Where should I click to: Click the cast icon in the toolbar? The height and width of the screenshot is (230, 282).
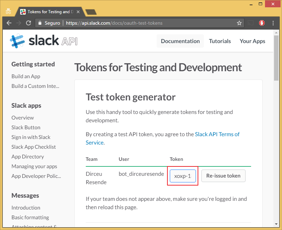(x=250, y=23)
